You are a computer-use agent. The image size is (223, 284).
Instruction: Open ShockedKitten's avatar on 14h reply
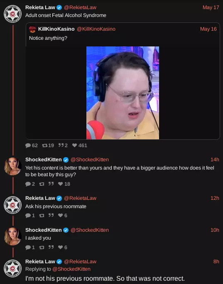[x=13, y=166]
